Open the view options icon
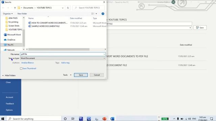This screenshot has width=216, height=121. (93, 13)
